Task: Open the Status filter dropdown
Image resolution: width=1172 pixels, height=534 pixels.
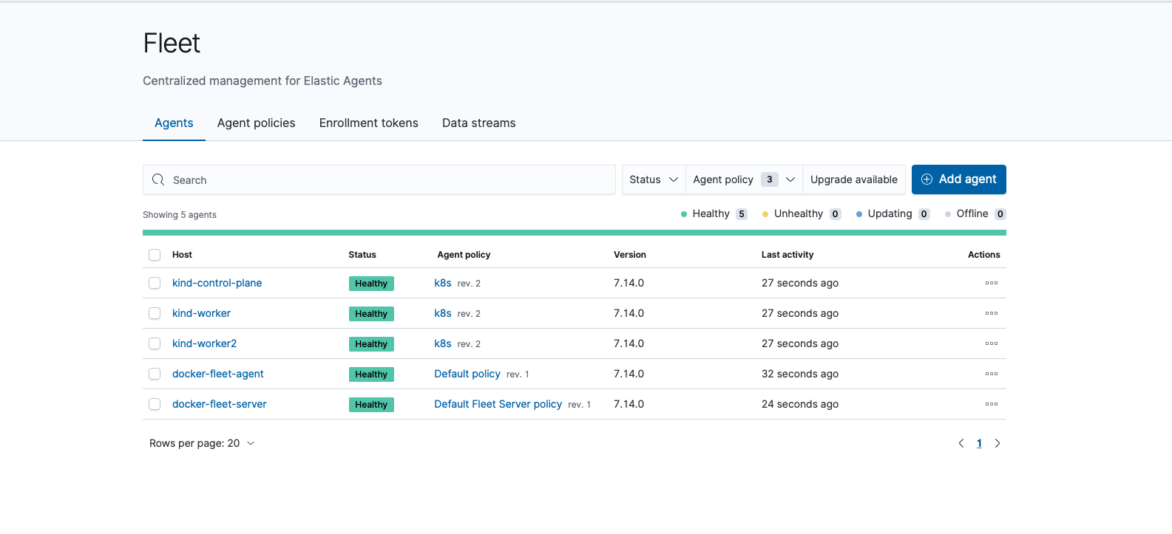Action: click(654, 179)
